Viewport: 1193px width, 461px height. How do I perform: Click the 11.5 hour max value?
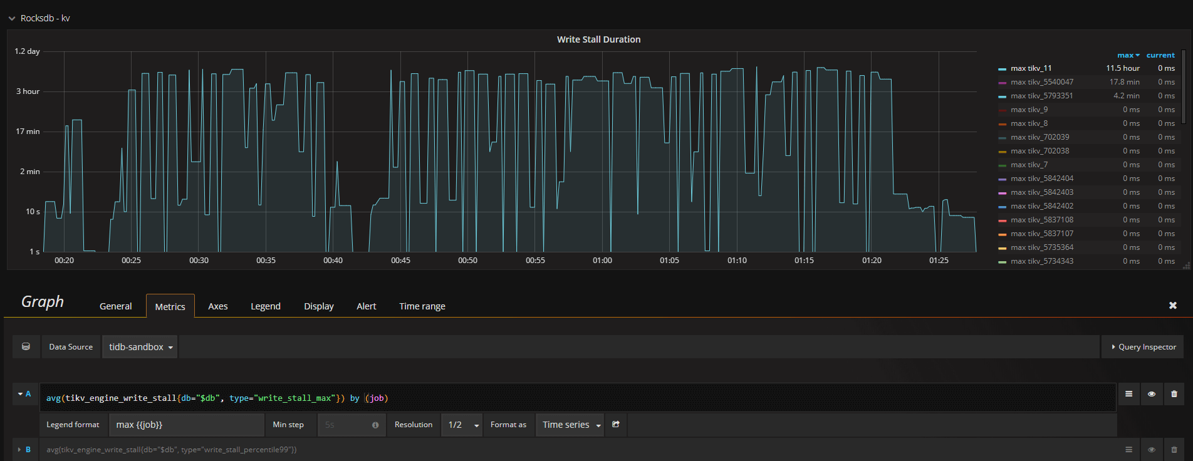1123,68
